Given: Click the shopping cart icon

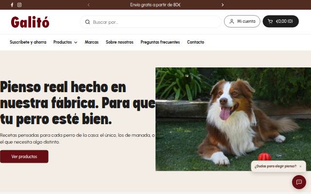Looking at the screenshot, I should [270, 21].
